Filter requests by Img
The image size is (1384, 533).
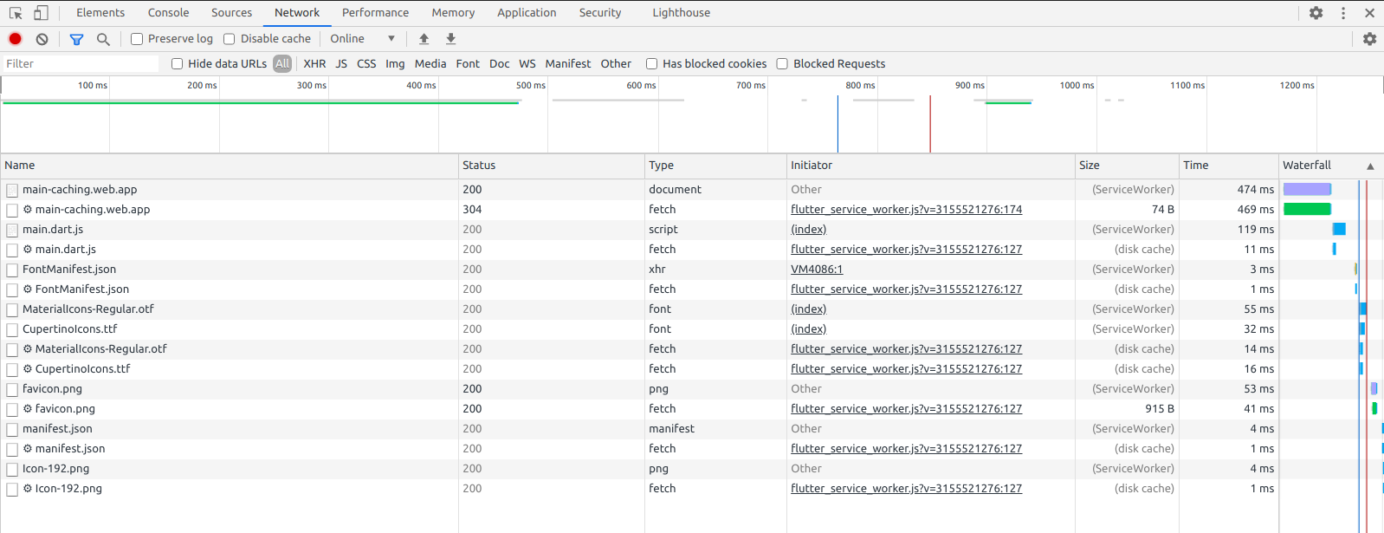click(395, 64)
